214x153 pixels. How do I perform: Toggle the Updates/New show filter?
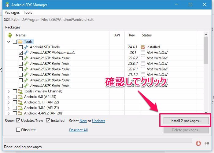tap(18, 121)
